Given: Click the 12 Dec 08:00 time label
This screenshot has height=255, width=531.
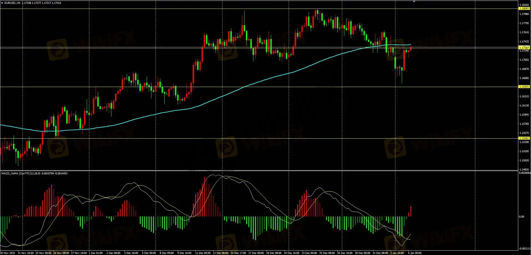Looking at the screenshot, I should [221, 253].
